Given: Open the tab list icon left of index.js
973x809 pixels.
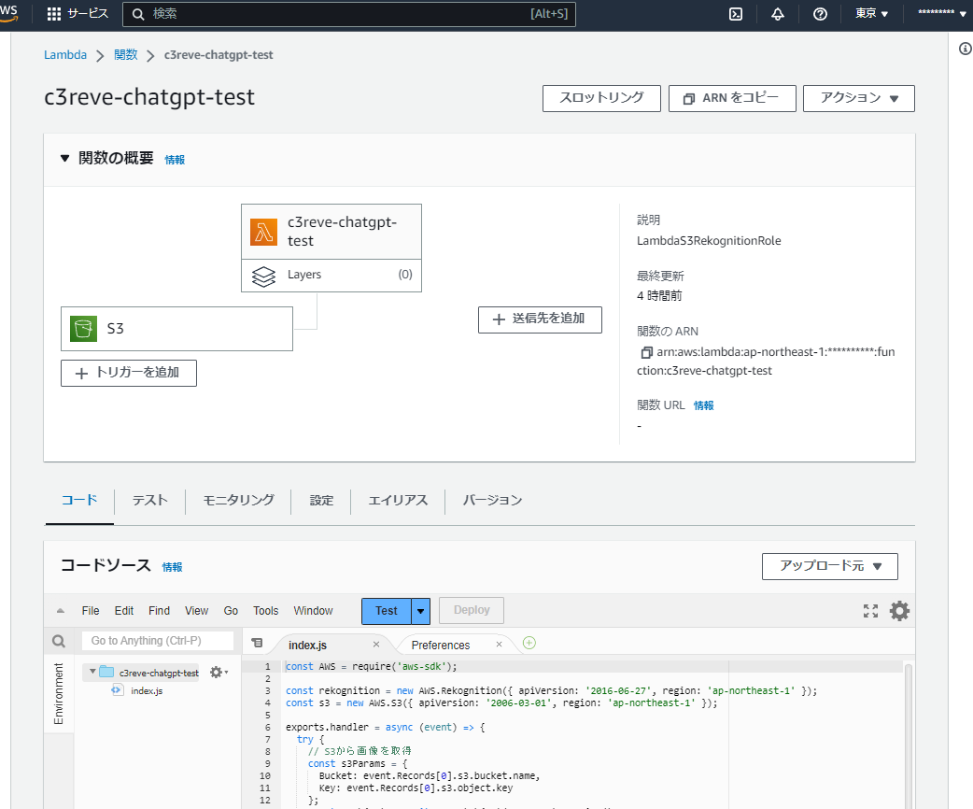Looking at the screenshot, I should (x=257, y=644).
